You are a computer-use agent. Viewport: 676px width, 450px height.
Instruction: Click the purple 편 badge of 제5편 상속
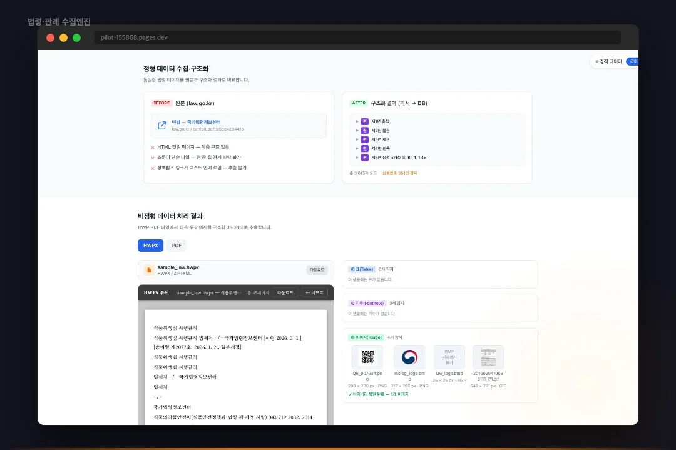point(365,157)
